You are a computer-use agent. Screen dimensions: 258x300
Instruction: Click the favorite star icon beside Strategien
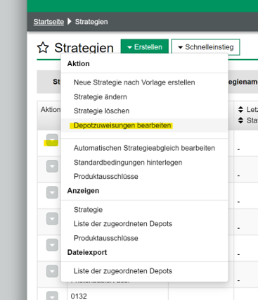pos(43,47)
